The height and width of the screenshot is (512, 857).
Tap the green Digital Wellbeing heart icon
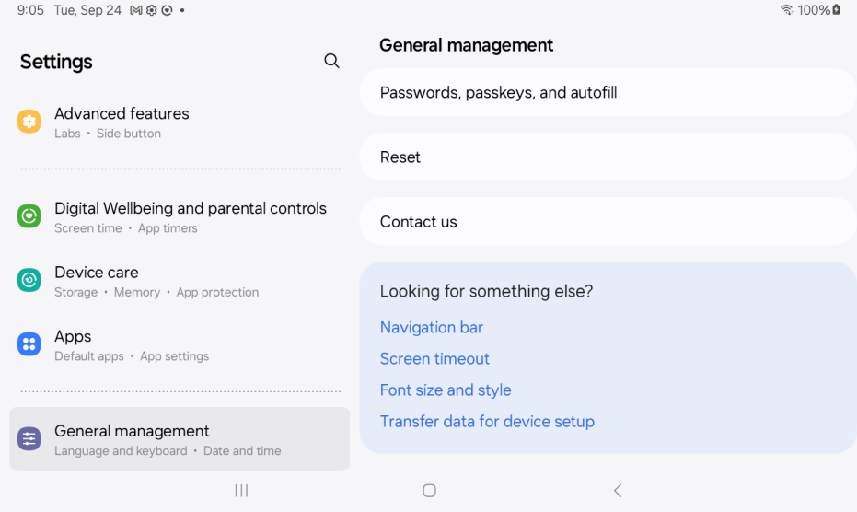(x=29, y=216)
